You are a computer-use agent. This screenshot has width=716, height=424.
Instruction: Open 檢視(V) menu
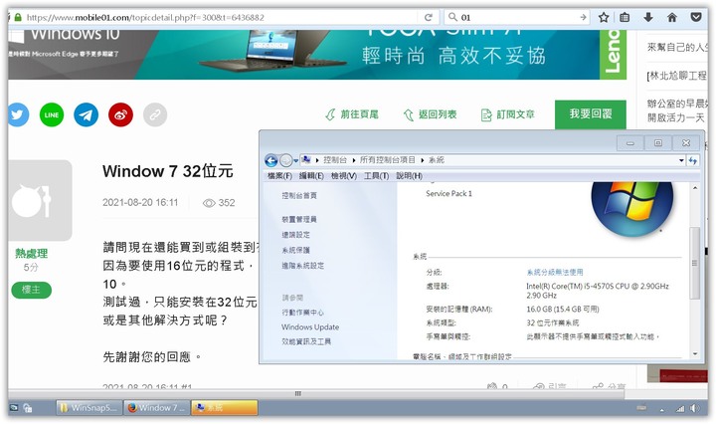[344, 176]
